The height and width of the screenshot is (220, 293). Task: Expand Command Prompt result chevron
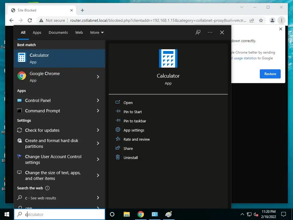click(x=98, y=111)
